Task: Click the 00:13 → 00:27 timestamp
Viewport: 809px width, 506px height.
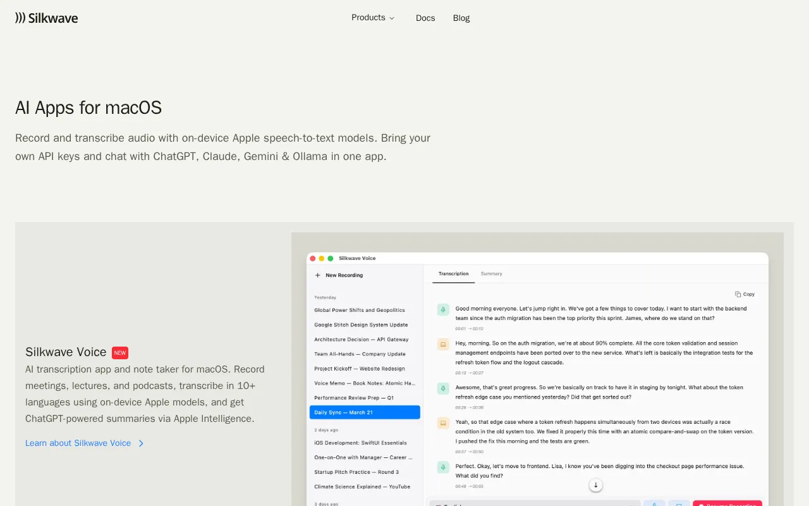Action: [x=469, y=373]
